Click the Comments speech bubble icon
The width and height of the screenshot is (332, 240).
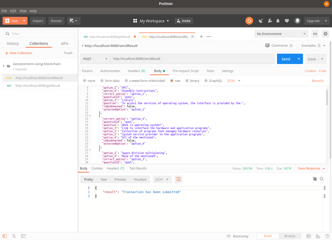pyautogui.click(x=267, y=45)
